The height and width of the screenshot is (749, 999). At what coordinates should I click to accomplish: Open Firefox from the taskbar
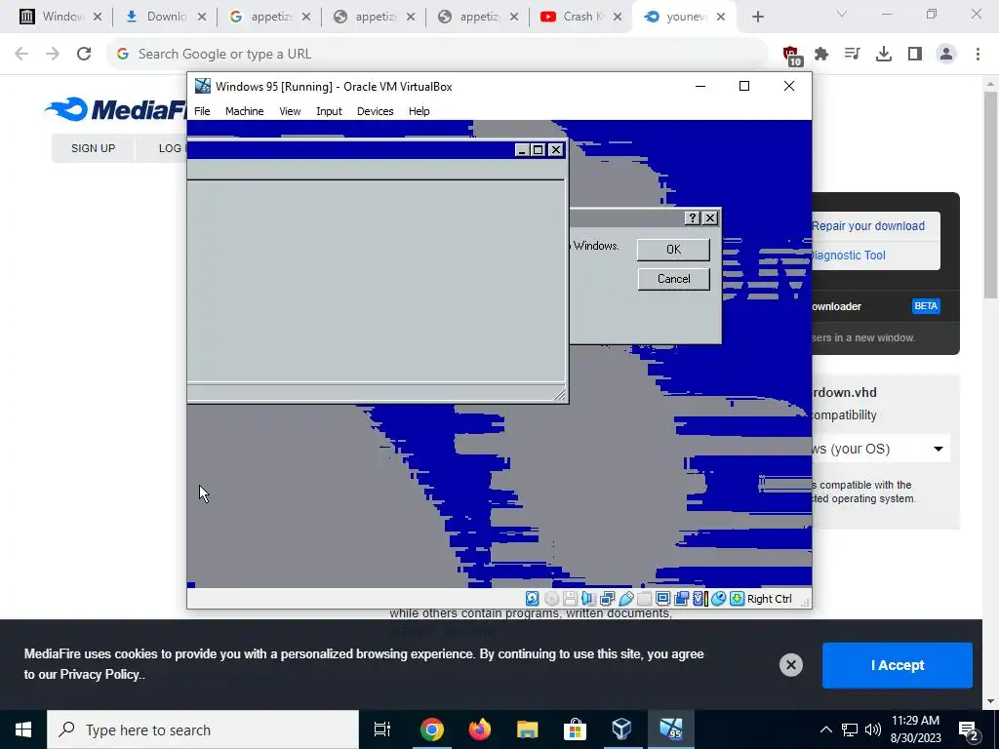[x=480, y=729]
